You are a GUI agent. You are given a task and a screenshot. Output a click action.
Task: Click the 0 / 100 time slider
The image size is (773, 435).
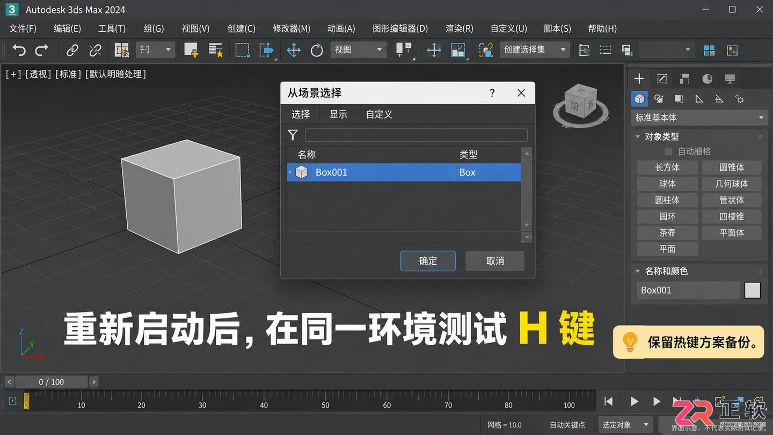click(52, 382)
